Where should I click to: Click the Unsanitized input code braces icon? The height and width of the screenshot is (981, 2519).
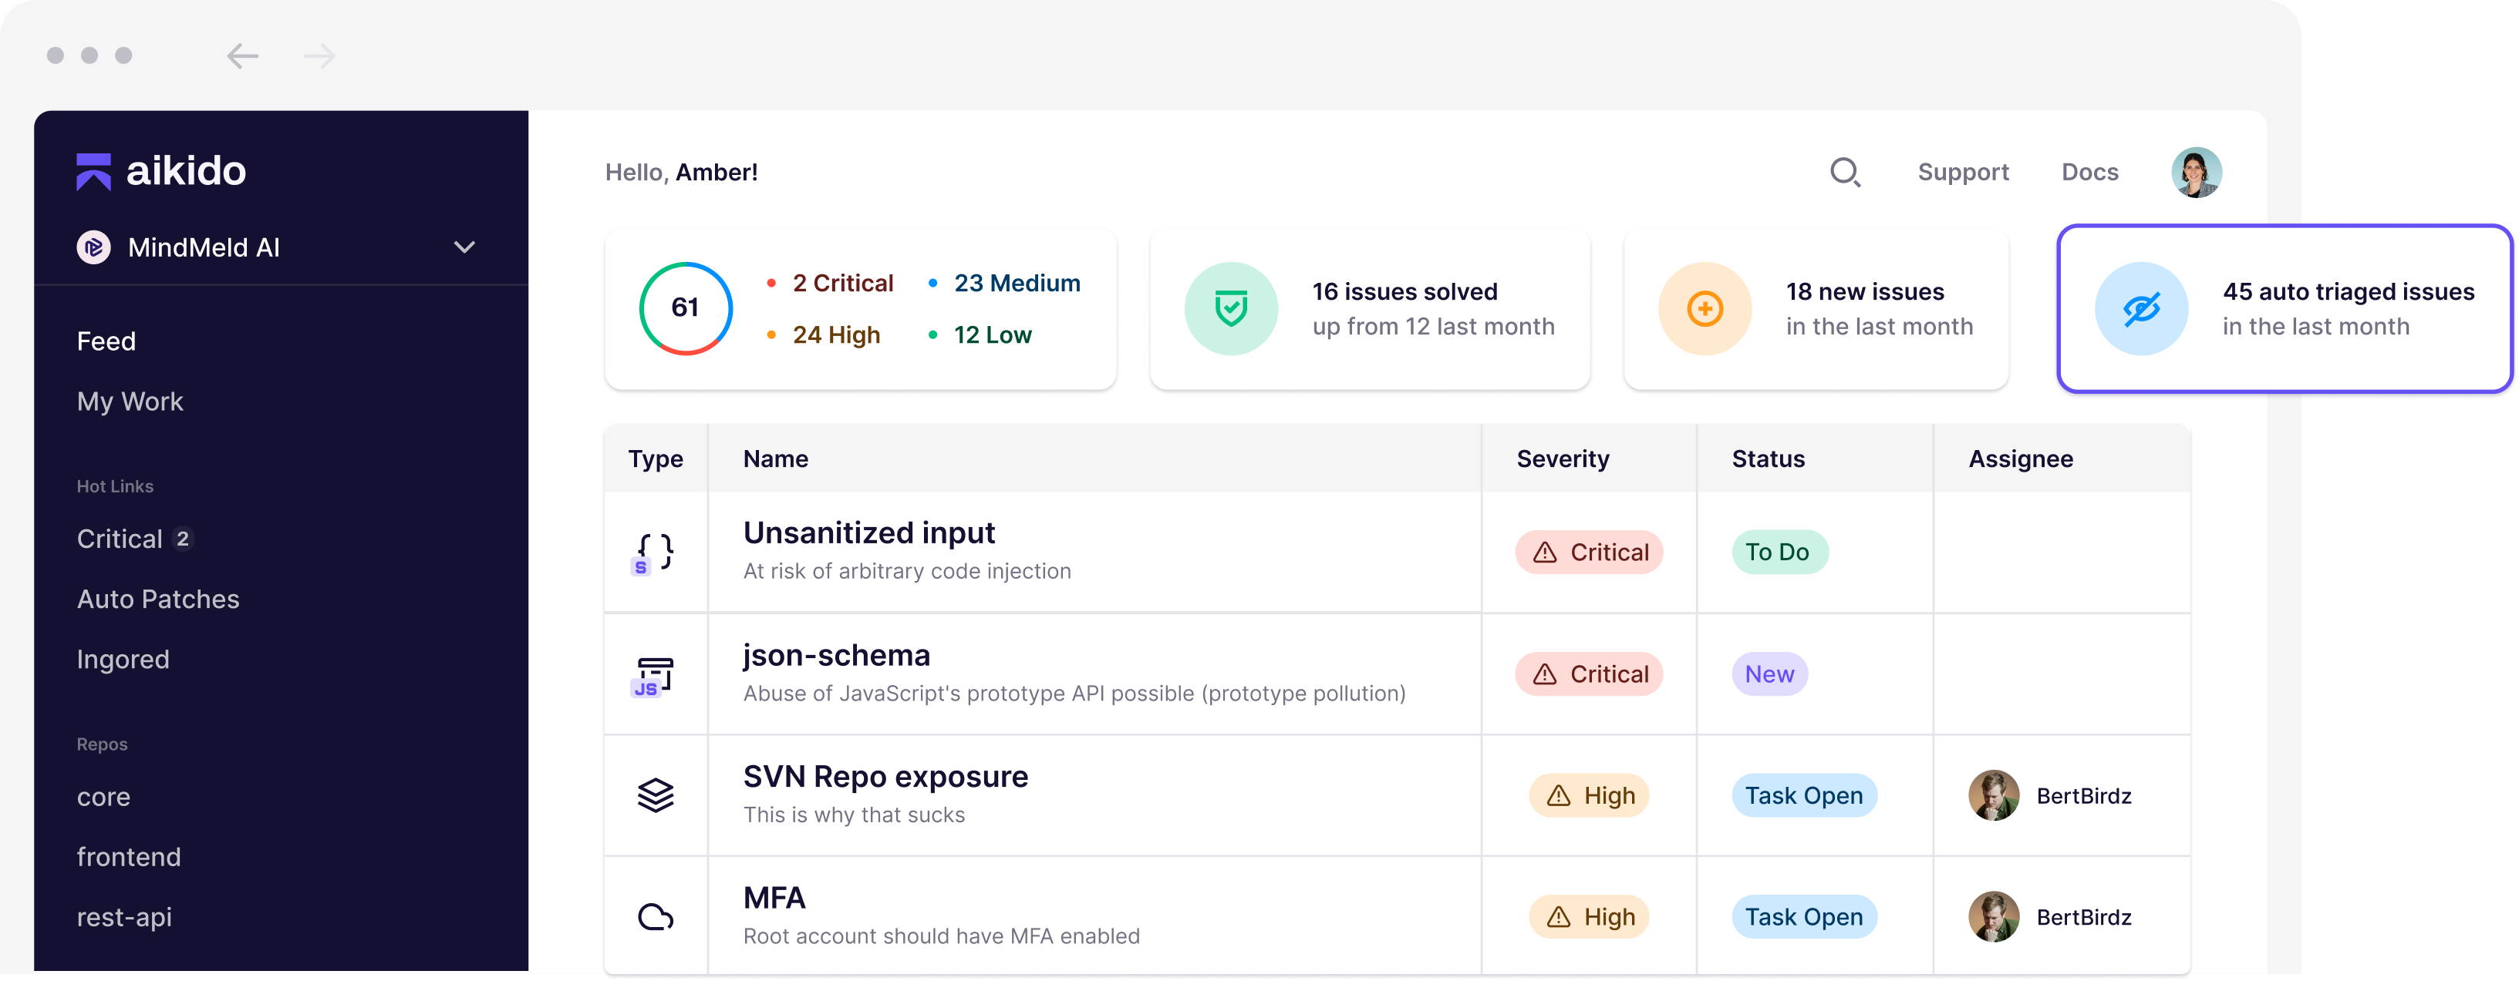click(x=654, y=553)
